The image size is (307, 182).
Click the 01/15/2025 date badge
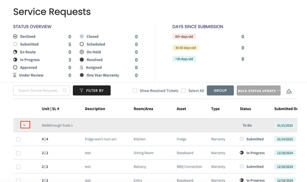(x=285, y=125)
